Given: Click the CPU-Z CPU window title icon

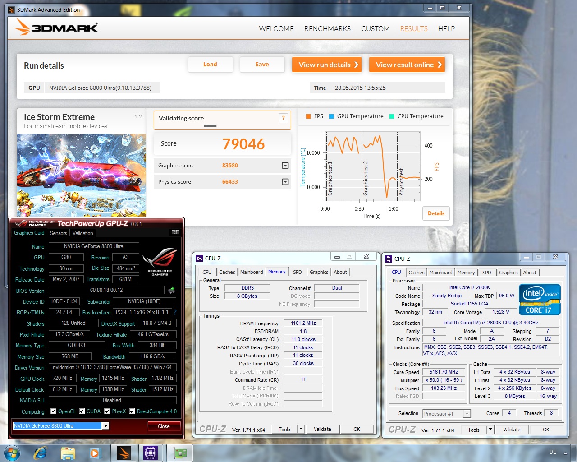Looking at the screenshot, I should tap(389, 259).
